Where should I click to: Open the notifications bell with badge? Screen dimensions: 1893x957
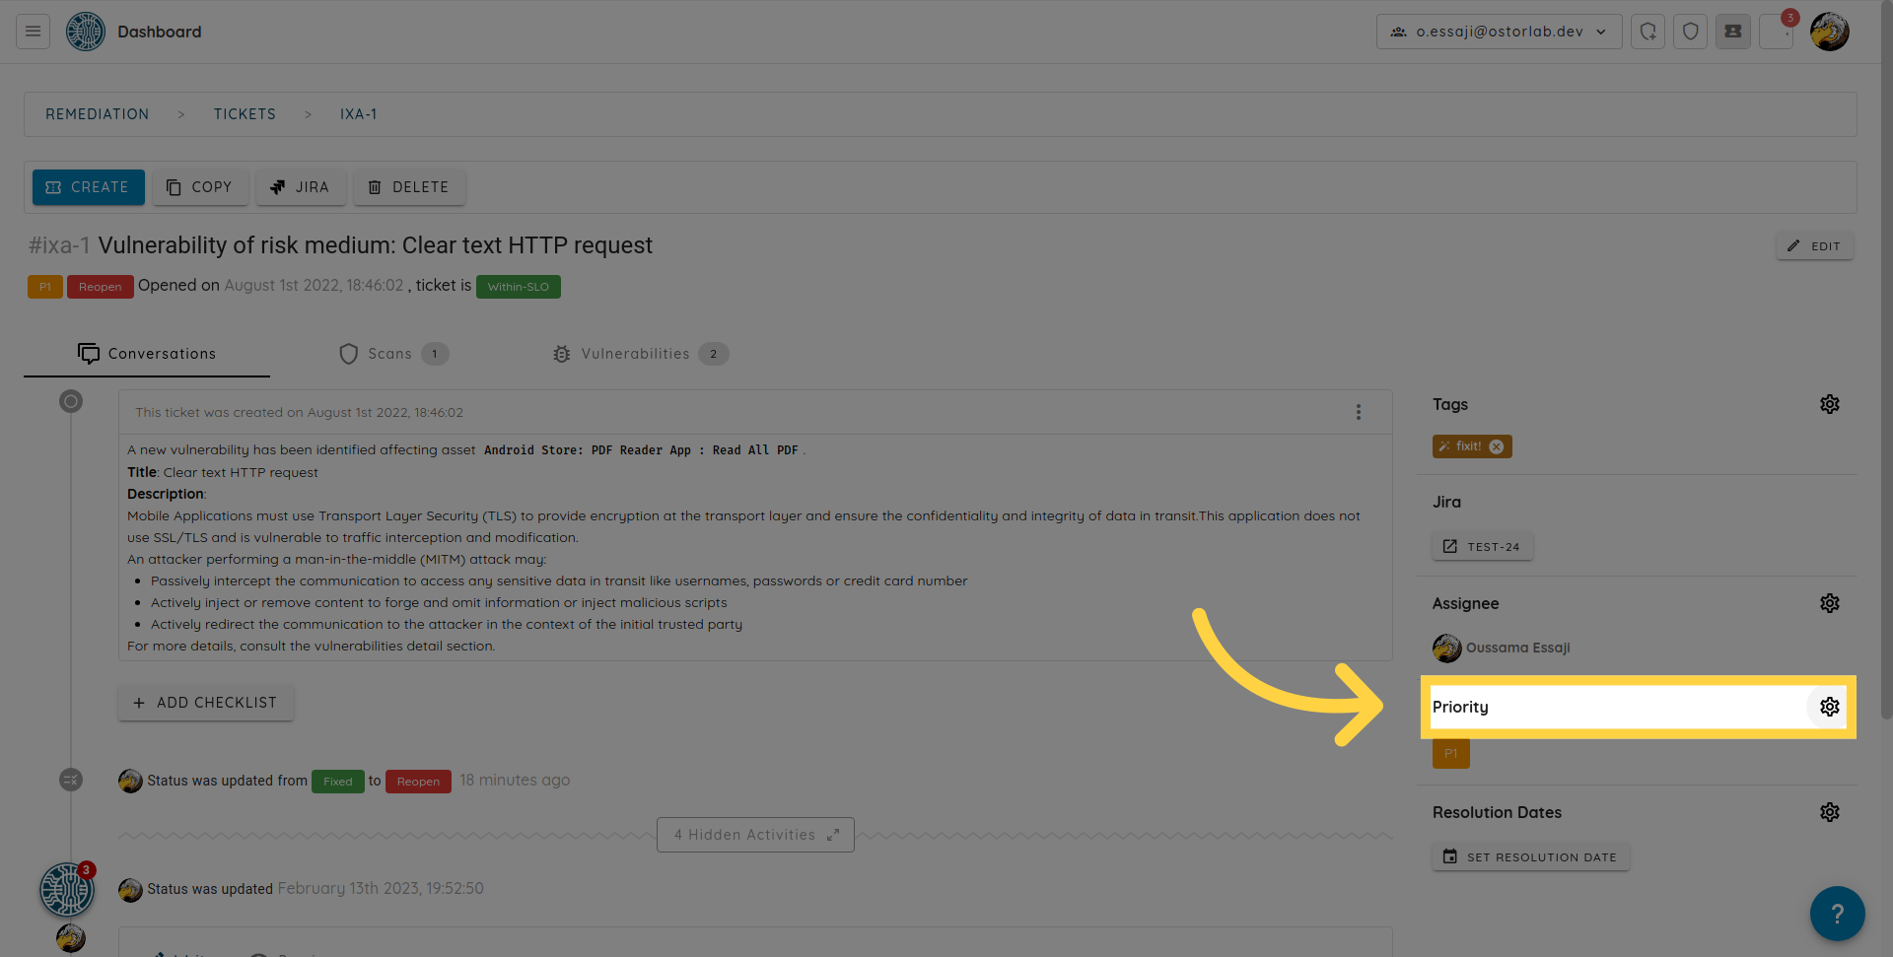pyautogui.click(x=1777, y=32)
